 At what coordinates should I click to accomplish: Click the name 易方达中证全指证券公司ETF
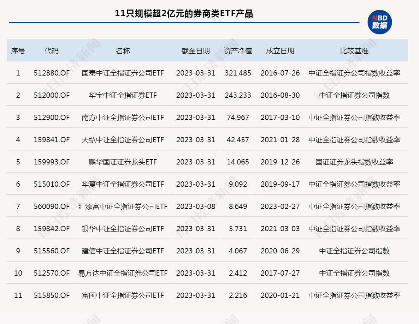coord(123,273)
